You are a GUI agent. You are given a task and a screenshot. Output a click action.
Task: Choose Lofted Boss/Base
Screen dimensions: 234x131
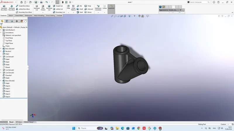point(23,9)
